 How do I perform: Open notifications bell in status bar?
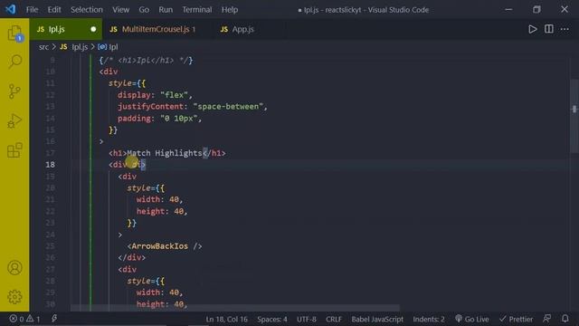(565, 319)
